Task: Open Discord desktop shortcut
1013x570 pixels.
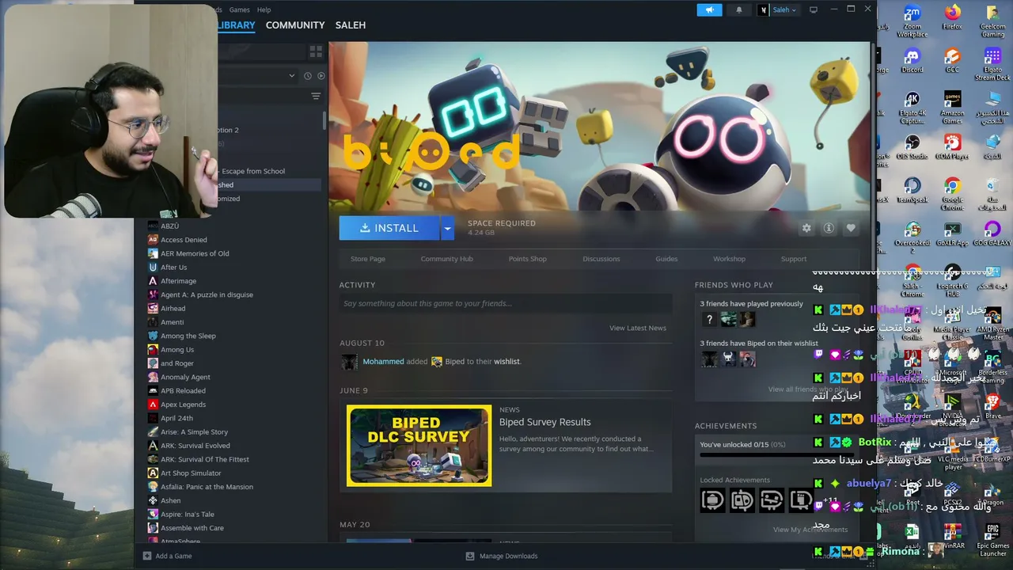Action: (912, 61)
